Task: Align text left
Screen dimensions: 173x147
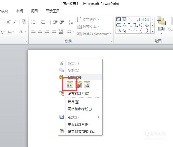Action: click(33, 32)
